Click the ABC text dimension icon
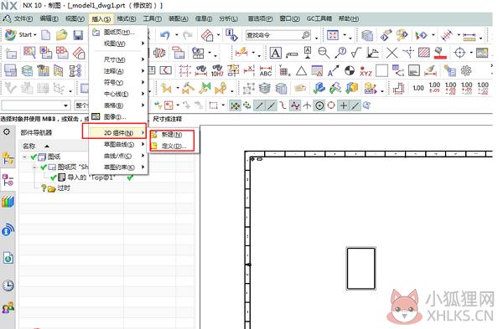Image resolution: width=503 pixels, height=329 pixels. (x=266, y=71)
